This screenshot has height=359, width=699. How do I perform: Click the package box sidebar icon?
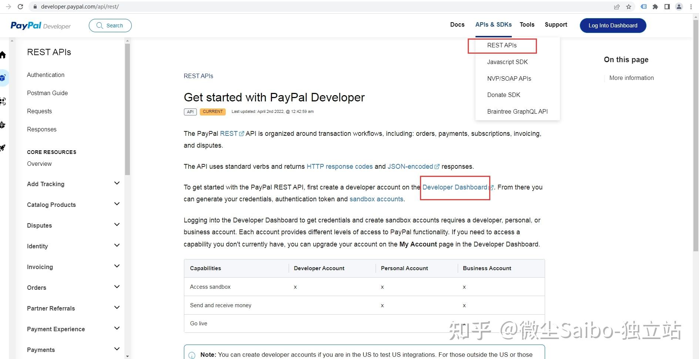click(3, 125)
